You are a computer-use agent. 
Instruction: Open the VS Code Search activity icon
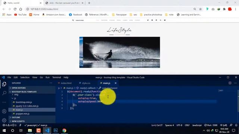coord(4,93)
